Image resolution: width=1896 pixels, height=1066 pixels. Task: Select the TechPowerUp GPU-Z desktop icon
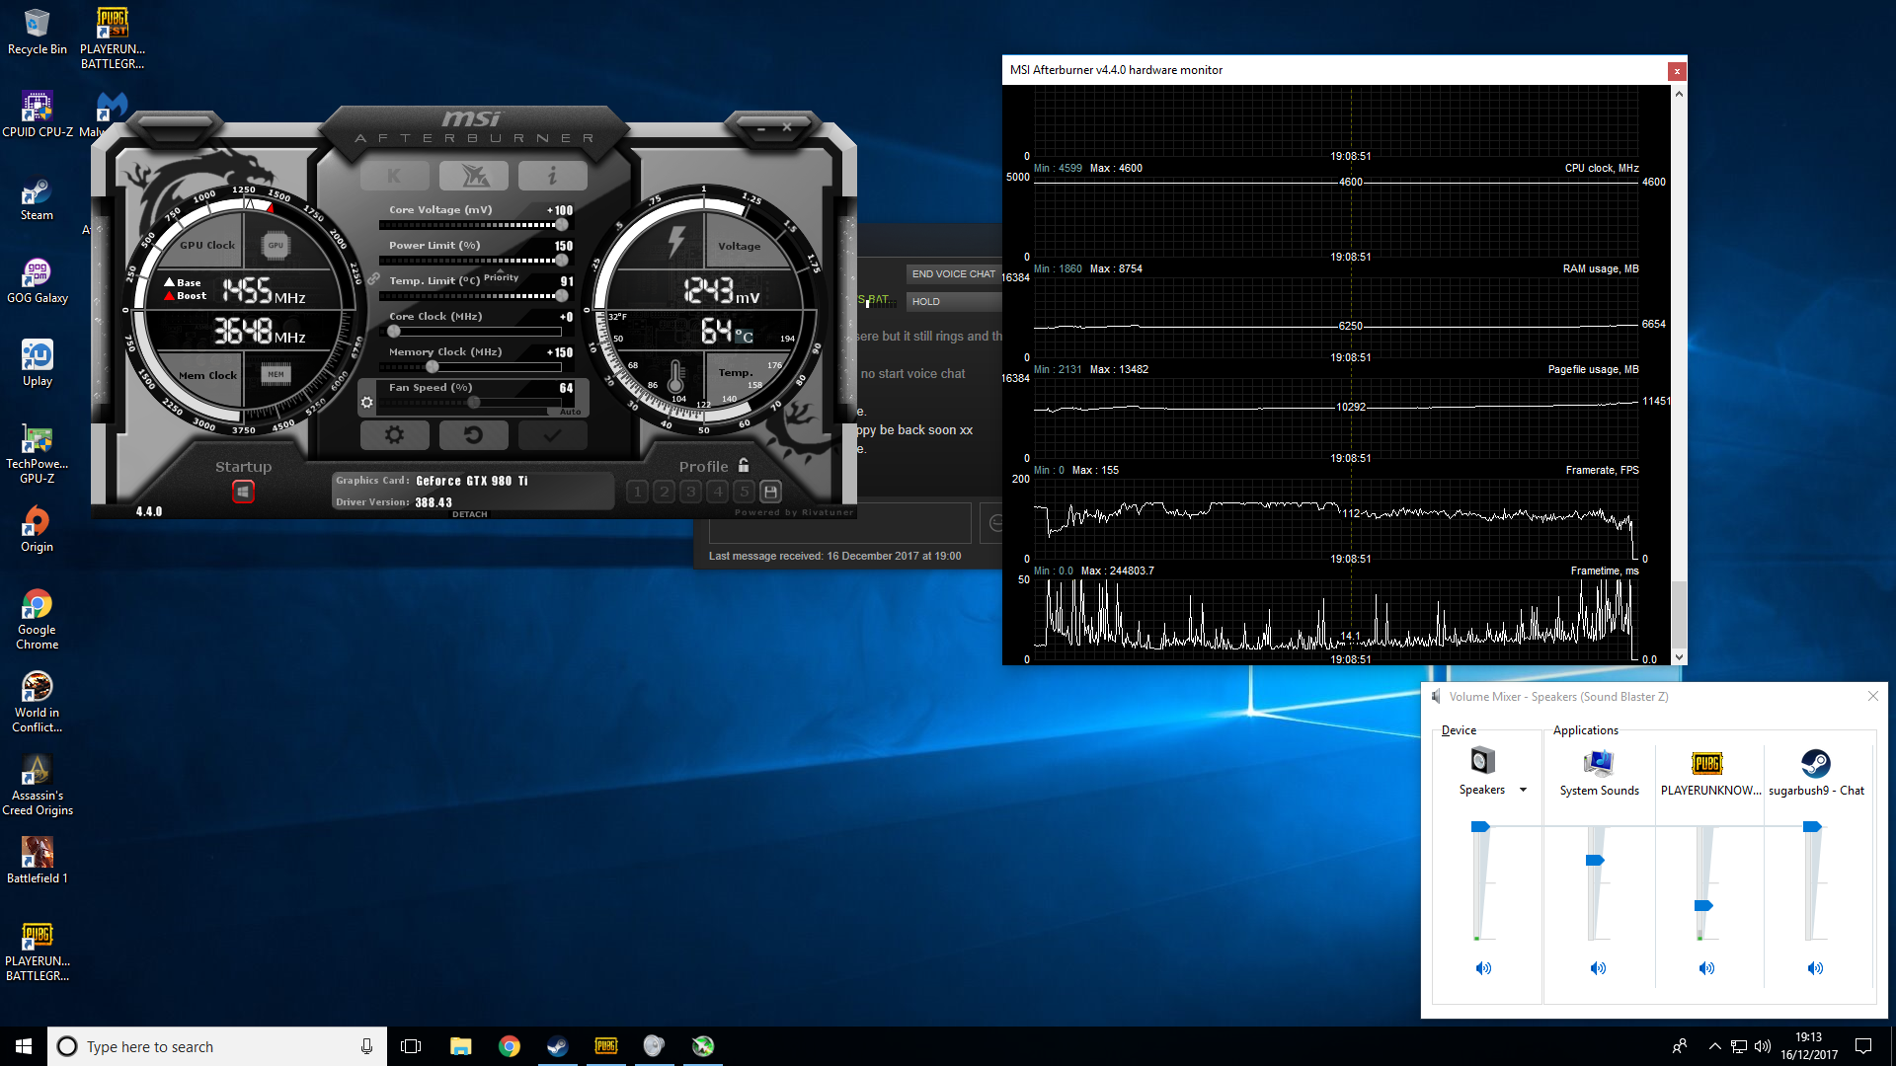coord(38,454)
